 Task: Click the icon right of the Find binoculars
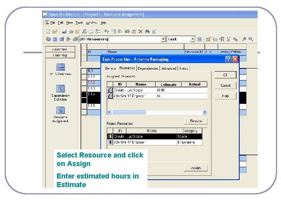point(154,31)
